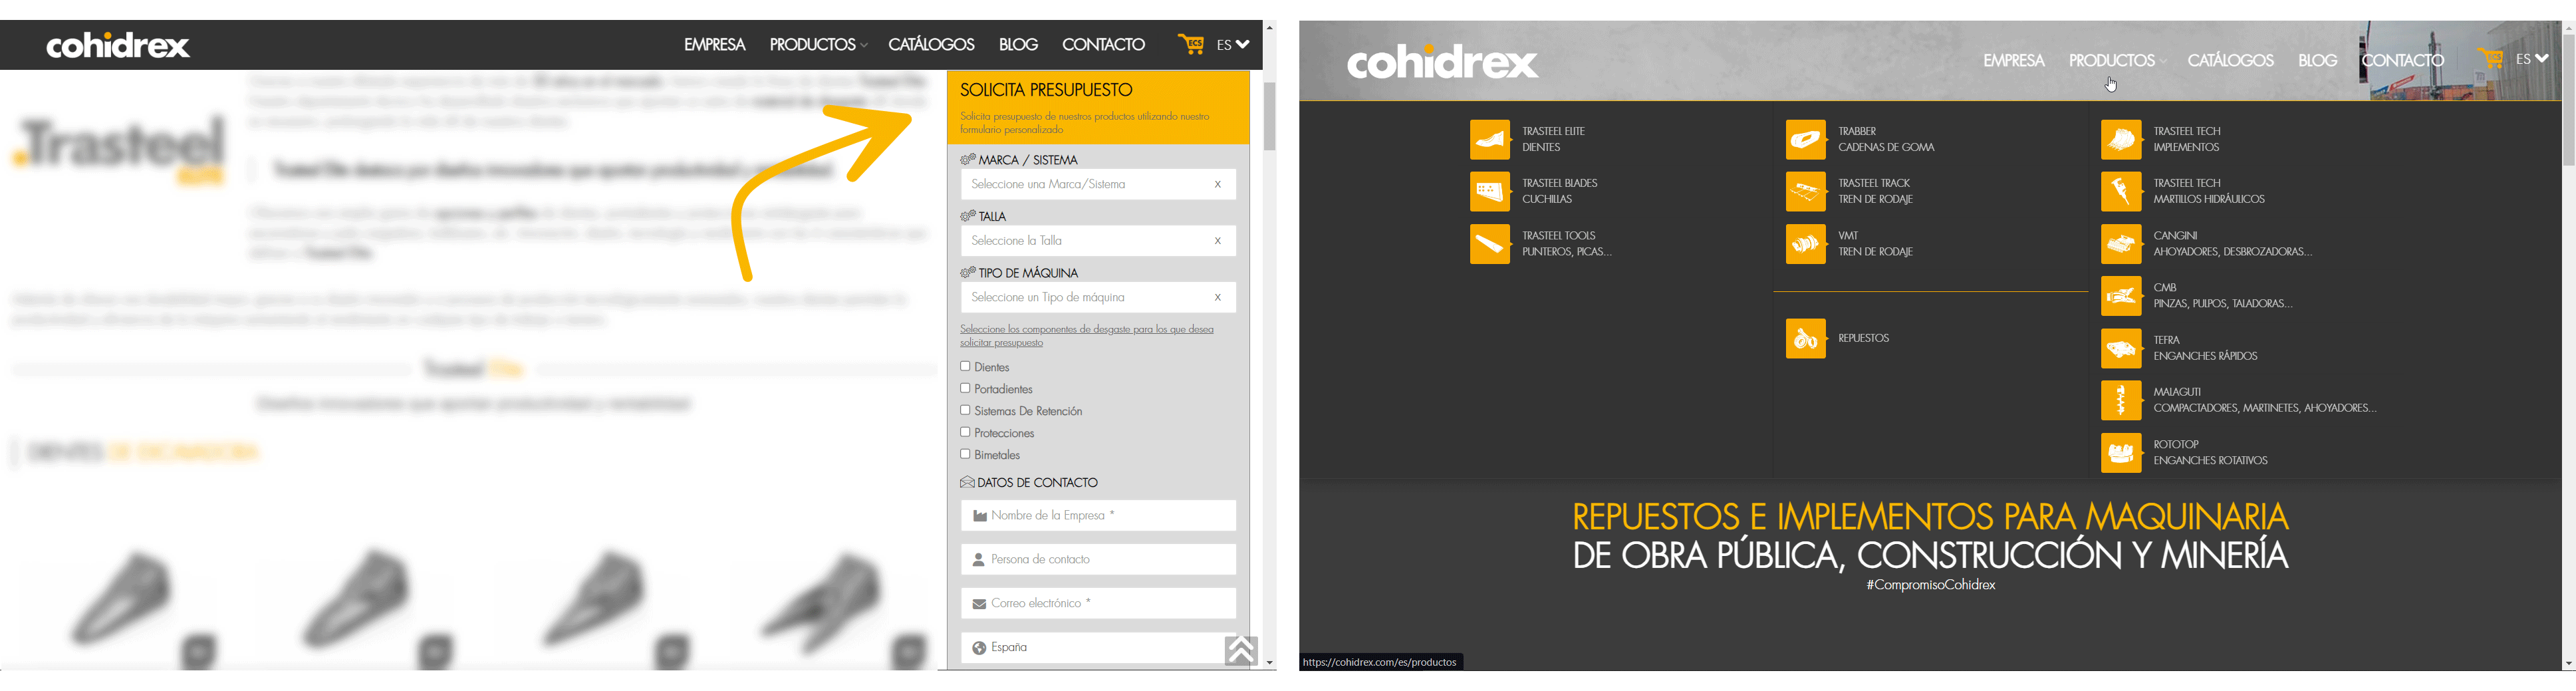Click the Malaguti Compactadores icon
Image resolution: width=2576 pixels, height=691 pixels.
tap(2121, 401)
